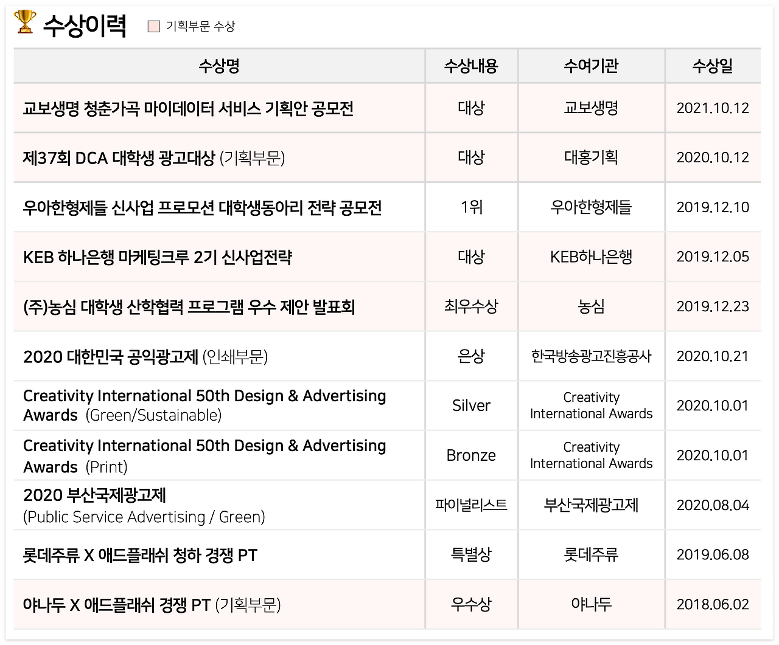Click the 한국방송광고진흥공사 organization cell

591,356
